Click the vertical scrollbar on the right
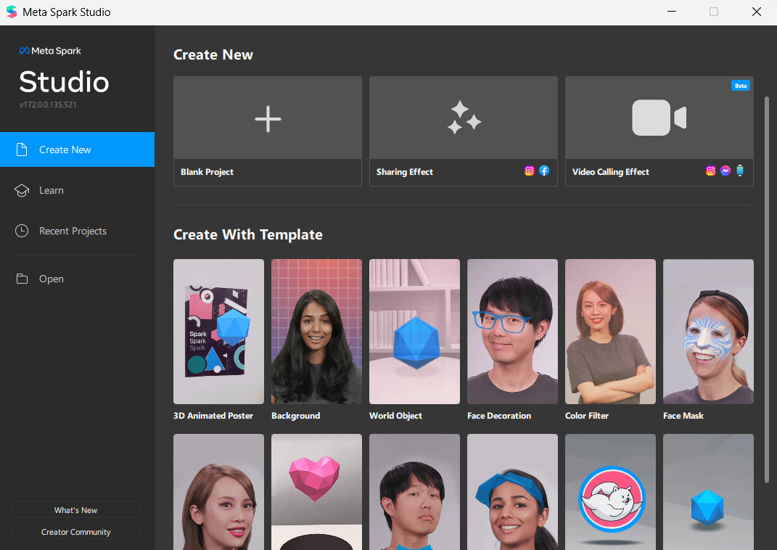This screenshot has width=777, height=550. pyautogui.click(x=767, y=290)
